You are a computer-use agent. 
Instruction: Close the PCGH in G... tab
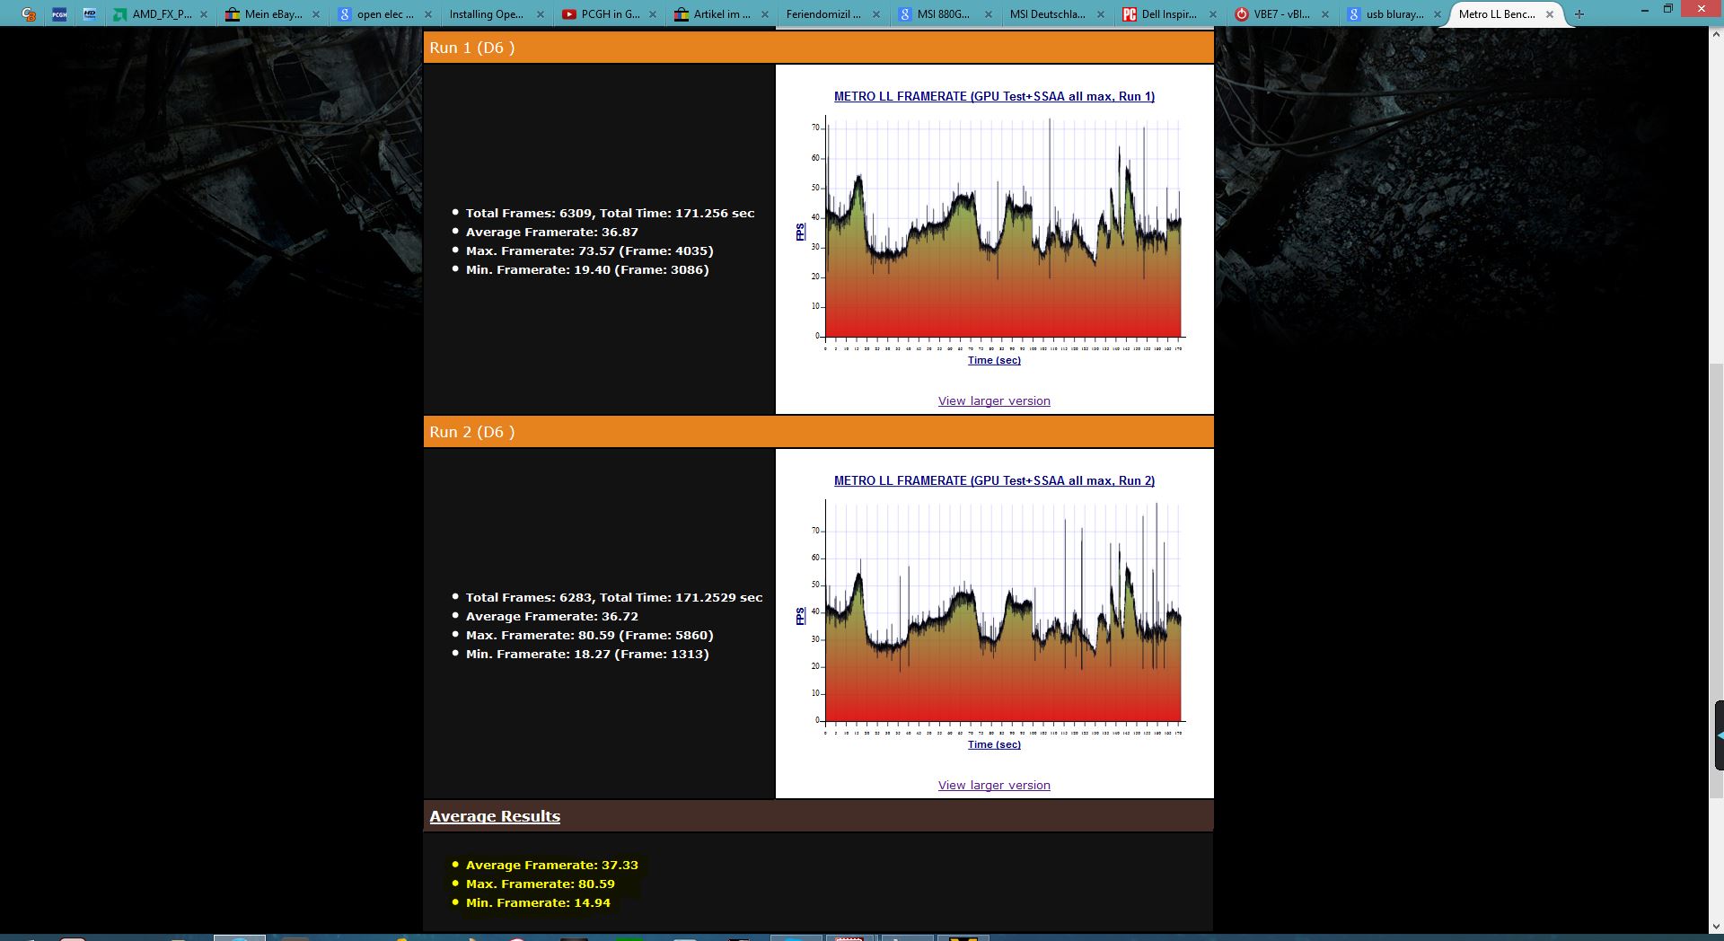click(653, 14)
